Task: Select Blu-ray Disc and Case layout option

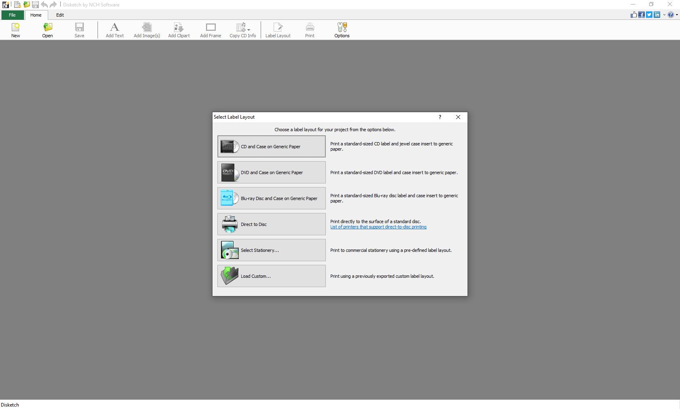Action: [x=271, y=198]
